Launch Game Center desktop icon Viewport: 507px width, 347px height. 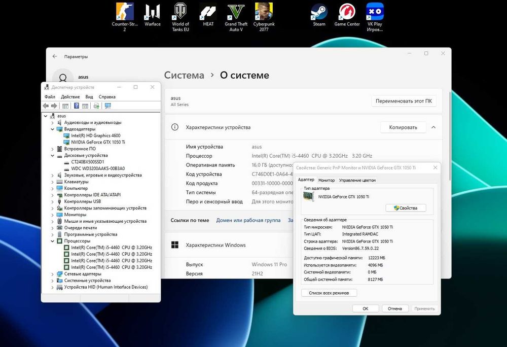[x=347, y=15]
